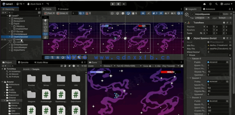This screenshot has width=235, height=115.
Task: Select the combined Transform tool in Scene overlay
Action: (x=46, y=37)
